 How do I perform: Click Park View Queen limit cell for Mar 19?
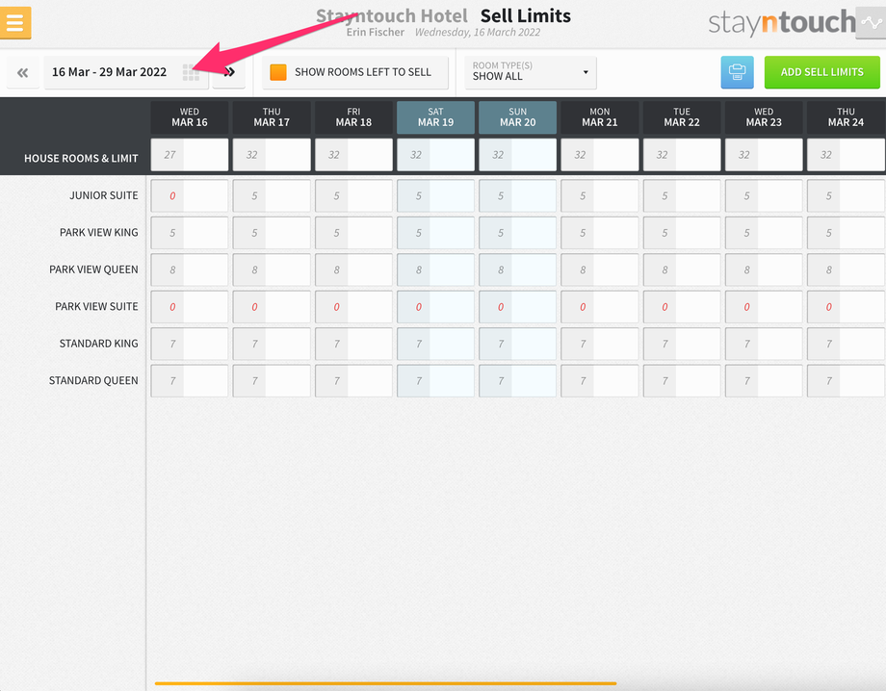pyautogui.click(x=435, y=269)
